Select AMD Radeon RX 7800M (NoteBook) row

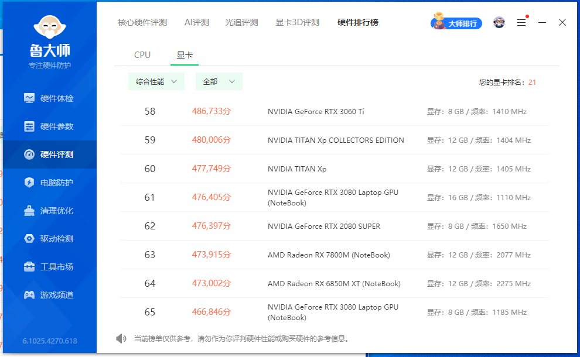[x=335, y=255]
